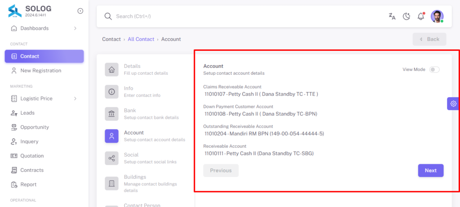Viewport: 460px width, 207px height.
Task: Expand the Dashboards menu chevron
Action: coord(75,28)
